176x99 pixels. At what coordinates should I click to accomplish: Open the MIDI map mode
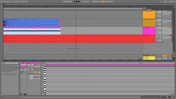pos(168,2)
